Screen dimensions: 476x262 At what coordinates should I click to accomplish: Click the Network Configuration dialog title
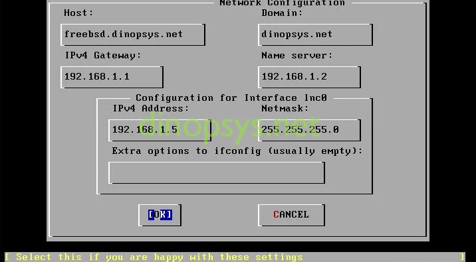coord(282,3)
